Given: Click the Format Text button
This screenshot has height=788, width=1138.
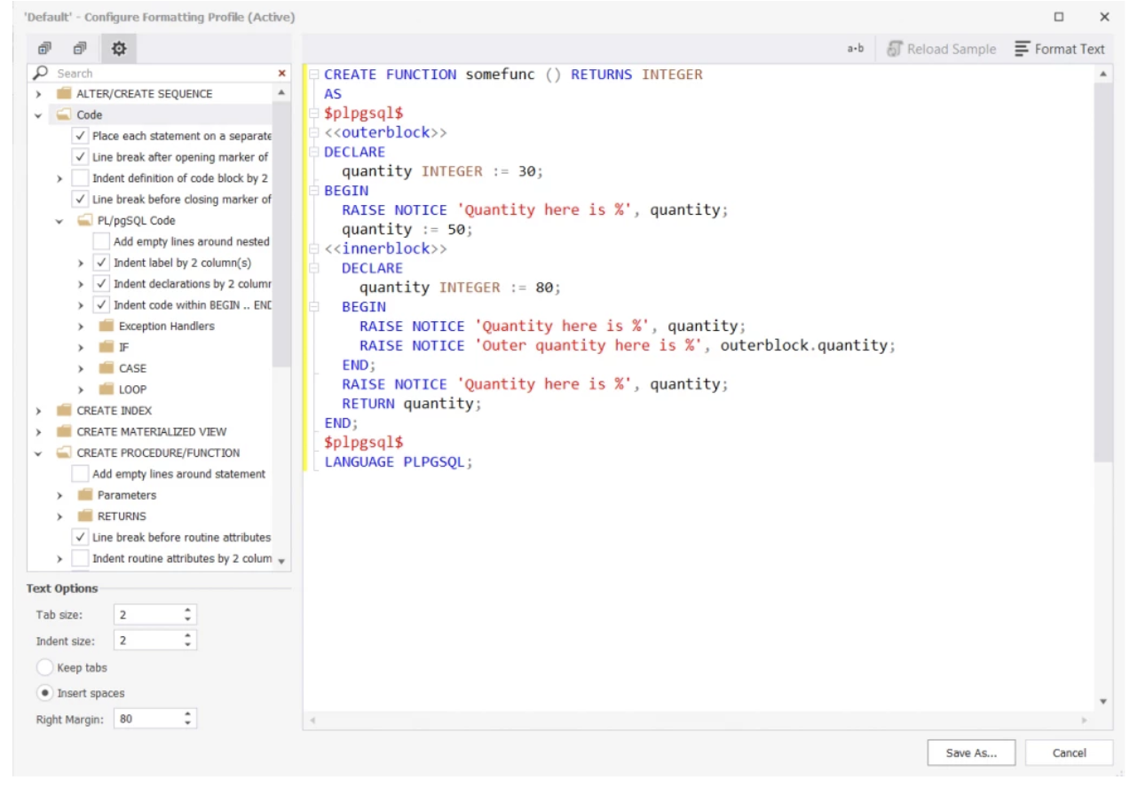Looking at the screenshot, I should click(1060, 50).
